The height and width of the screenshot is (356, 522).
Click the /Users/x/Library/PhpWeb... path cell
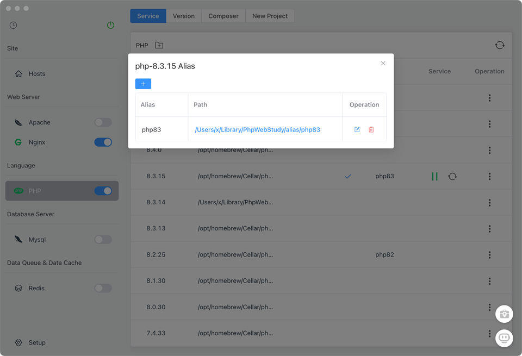(x=235, y=202)
